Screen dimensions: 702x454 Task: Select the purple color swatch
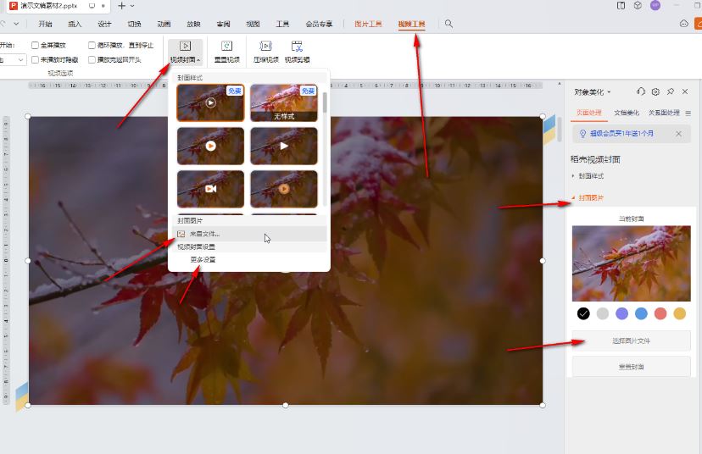click(x=621, y=313)
